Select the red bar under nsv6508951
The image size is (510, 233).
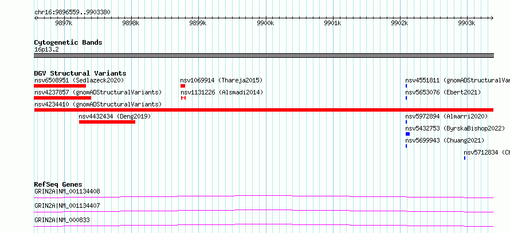coord(60,86)
